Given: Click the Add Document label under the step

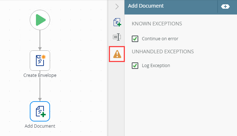Looking at the screenshot, I should pos(40,126).
